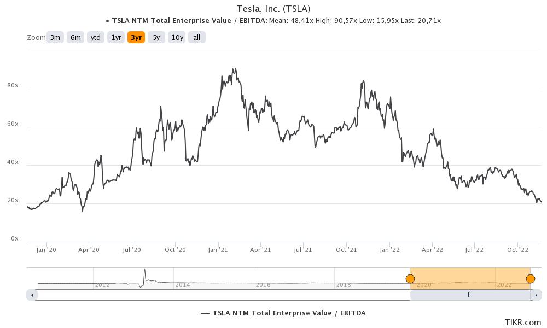Click the Tesla, Inc. (TSLA) chart title
Screen dimensions: 547x328
pos(273,9)
